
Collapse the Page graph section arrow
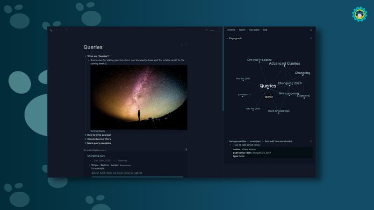(227, 38)
